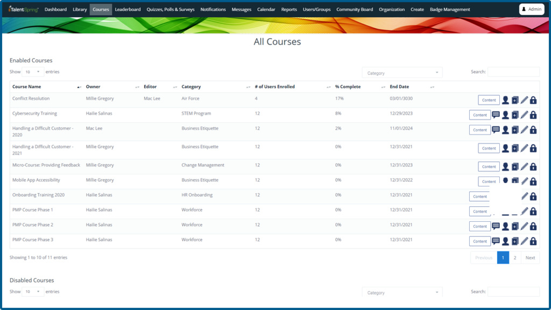Click the lock icon for Mobile App Accessibility
Screen dimensions: 551x310
tap(533, 181)
